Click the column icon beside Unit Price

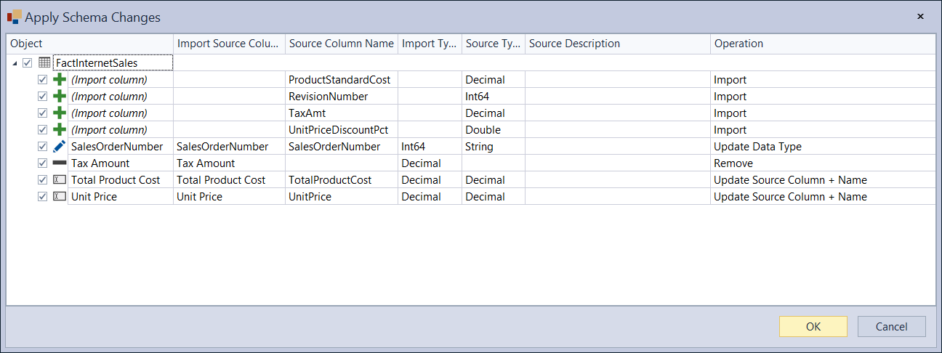coord(60,197)
